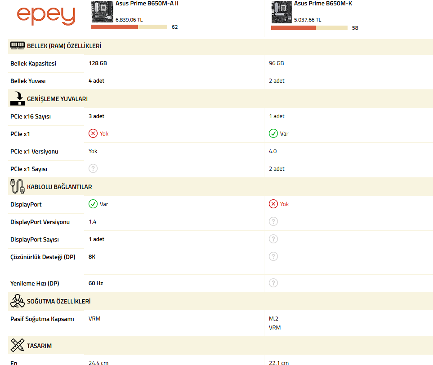This screenshot has height=365, width=433.
Task: Click the question mark in Çözünürlük Desteği row
Action: 273,256
